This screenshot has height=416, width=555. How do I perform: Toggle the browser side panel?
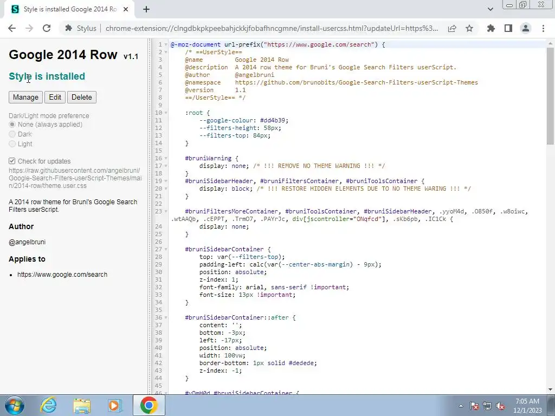coord(508,28)
